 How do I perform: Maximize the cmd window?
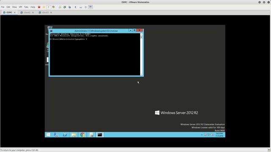tap(135, 30)
